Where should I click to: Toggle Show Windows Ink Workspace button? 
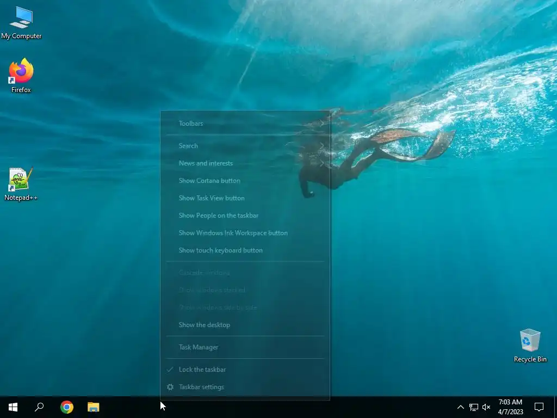(245, 233)
